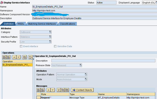Screen dimensions: 157x99
Task: Click the Display Service Interface title icon
Action: 2,3
